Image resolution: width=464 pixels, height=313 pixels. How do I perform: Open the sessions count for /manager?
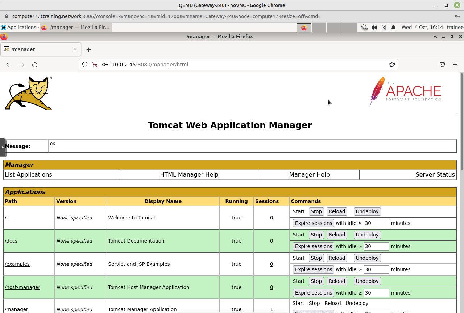(272, 309)
